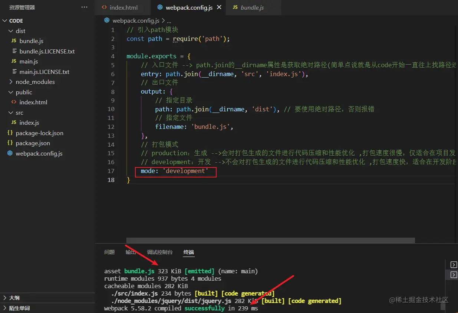458x313 pixels.
Task: Click the JSON braces icon beside package.json
Action: coord(10,143)
